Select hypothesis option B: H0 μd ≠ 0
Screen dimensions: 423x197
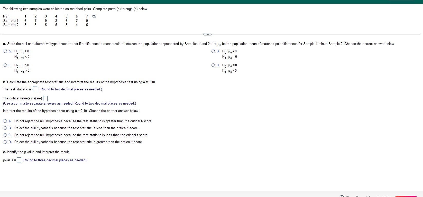tap(213, 51)
